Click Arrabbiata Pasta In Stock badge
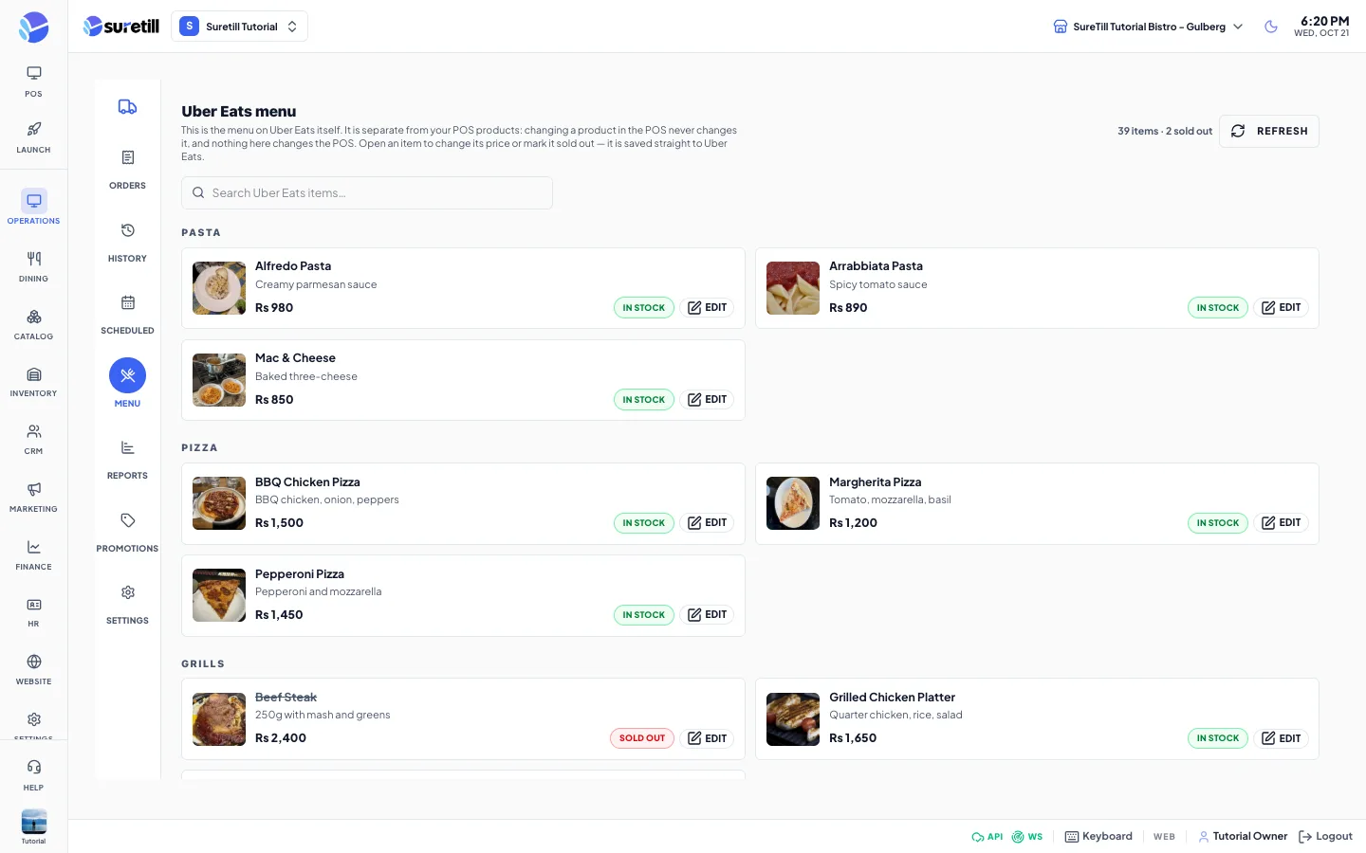Screen dimensions: 1366x853 (1218, 308)
